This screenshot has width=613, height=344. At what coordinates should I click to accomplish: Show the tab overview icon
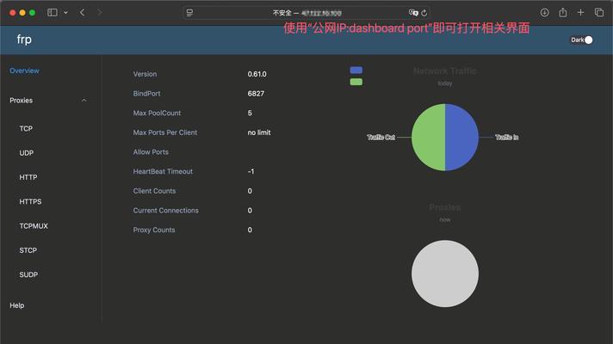pos(599,13)
